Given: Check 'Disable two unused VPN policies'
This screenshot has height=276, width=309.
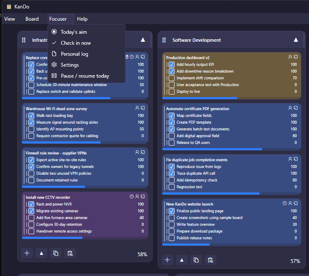Looking at the screenshot, I should 31,173.
